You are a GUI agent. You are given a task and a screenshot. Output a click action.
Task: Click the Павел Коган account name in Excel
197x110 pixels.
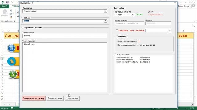click(183, 6)
